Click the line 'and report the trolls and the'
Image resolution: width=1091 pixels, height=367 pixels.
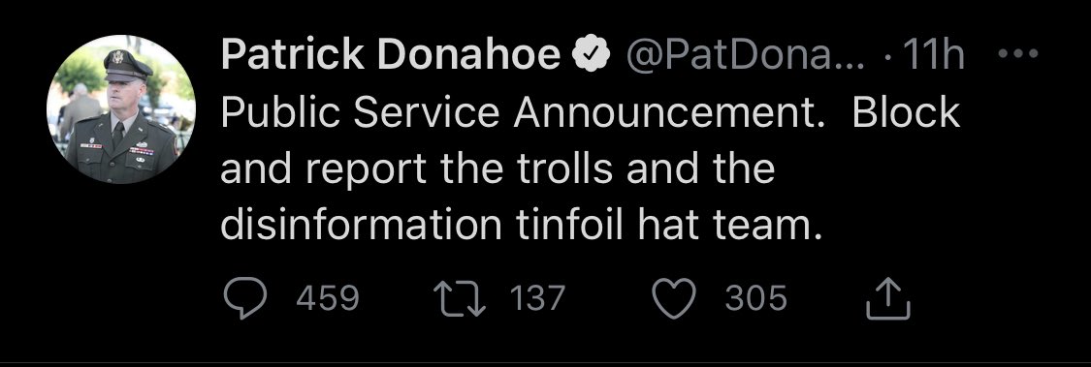click(x=497, y=168)
